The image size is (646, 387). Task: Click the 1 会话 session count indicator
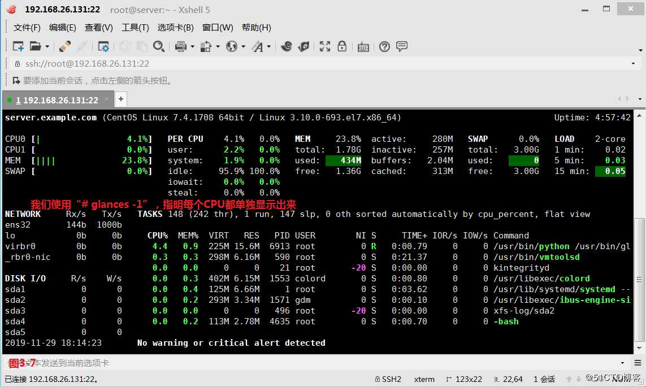pyautogui.click(x=544, y=379)
